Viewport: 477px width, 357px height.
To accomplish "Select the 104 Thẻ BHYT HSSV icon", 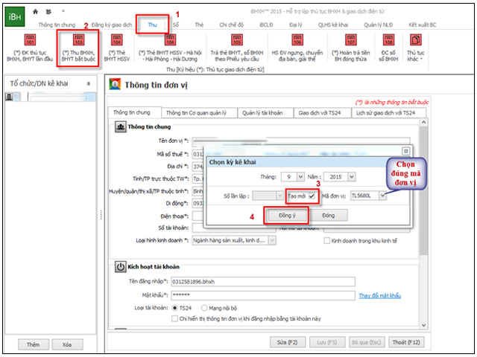I will coord(116,42).
